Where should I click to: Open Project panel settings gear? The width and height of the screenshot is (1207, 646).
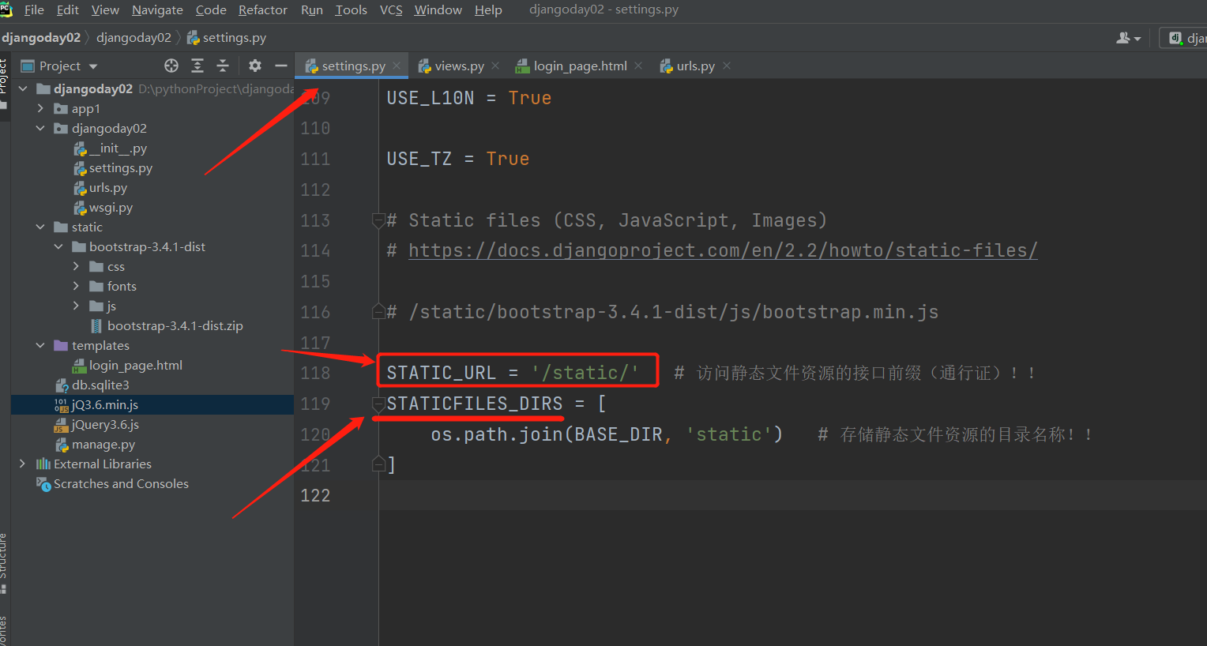point(255,66)
